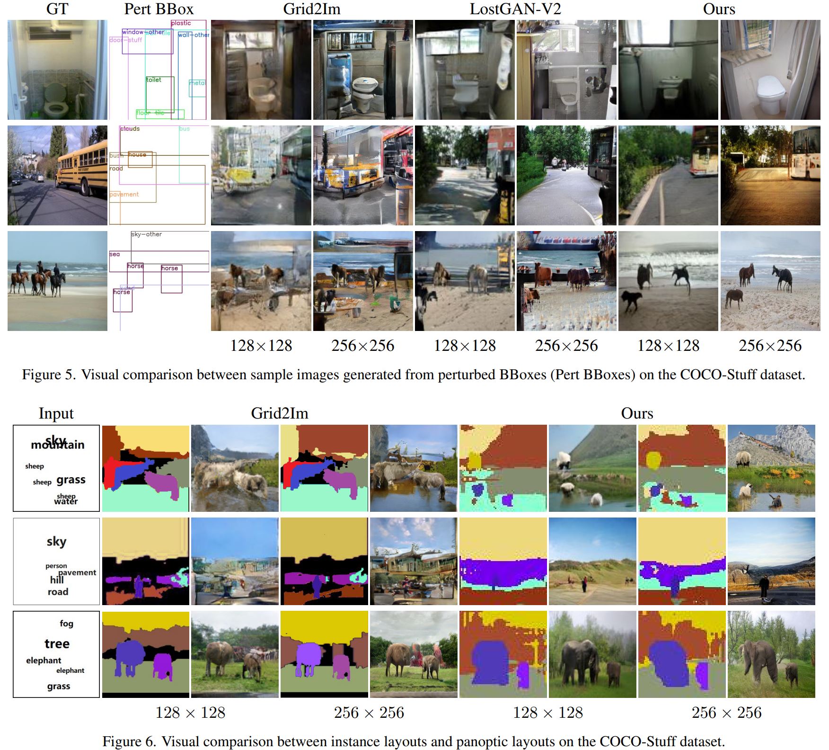Click the '128 × 128' label under Grid2Im in Figure 6
The width and height of the screenshot is (829, 750).
click(x=190, y=713)
